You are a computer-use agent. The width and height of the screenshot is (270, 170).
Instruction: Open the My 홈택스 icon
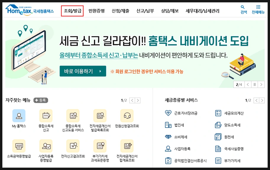coord(19,116)
